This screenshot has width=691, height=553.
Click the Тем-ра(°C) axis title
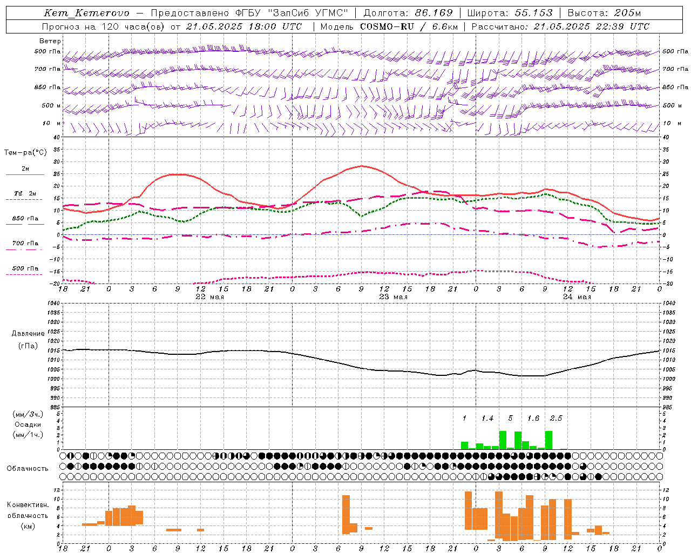point(25,153)
